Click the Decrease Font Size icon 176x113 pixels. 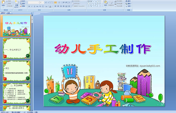pos(48,2)
